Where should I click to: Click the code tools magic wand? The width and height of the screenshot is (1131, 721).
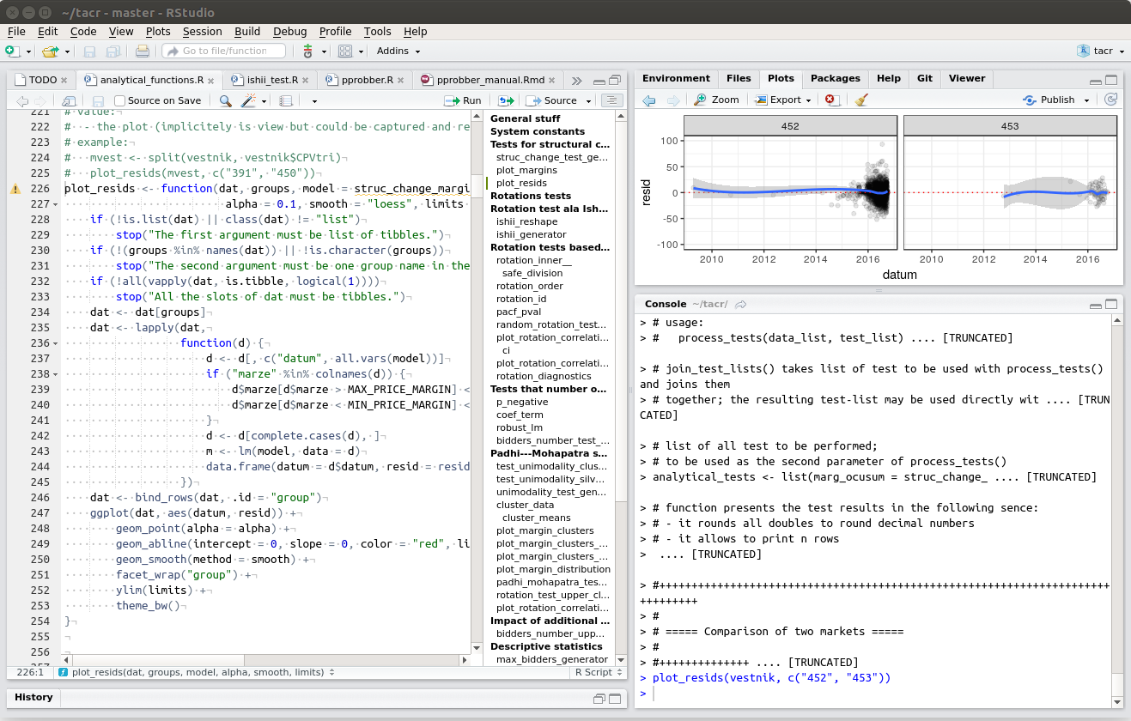click(x=248, y=100)
